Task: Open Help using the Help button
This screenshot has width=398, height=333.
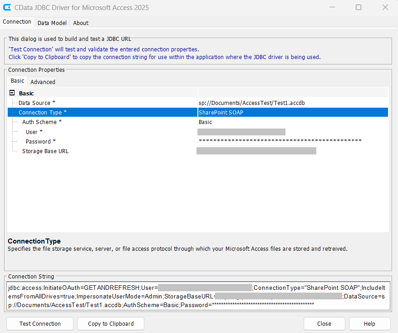Action: coord(369,324)
